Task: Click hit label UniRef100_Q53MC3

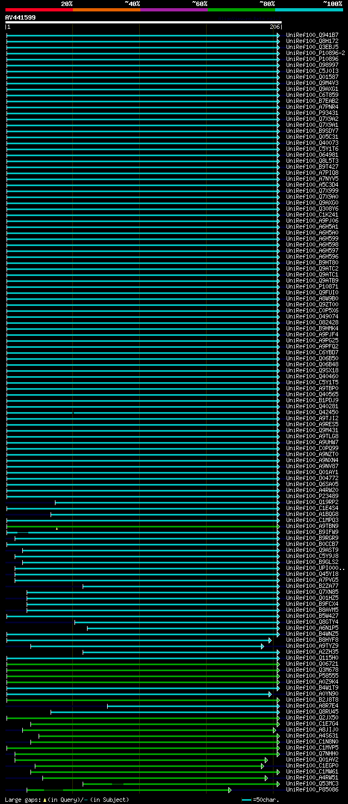Action: 312,783
